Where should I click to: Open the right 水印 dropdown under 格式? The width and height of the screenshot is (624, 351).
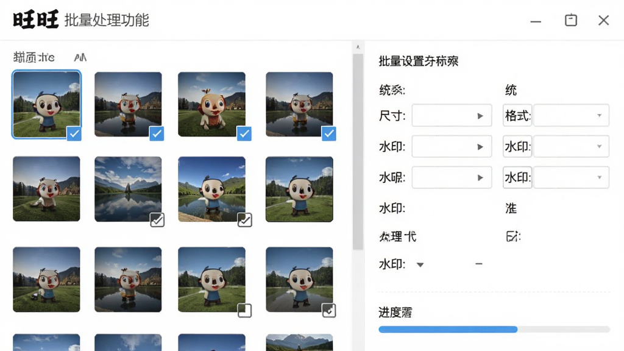coord(571,146)
